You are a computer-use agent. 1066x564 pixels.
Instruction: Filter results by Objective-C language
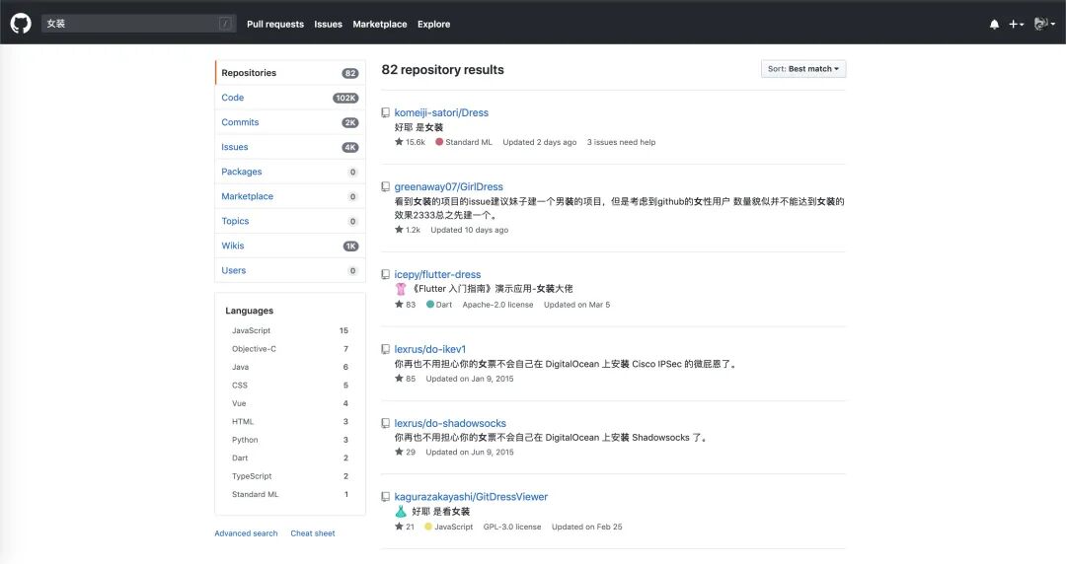[x=290, y=349]
